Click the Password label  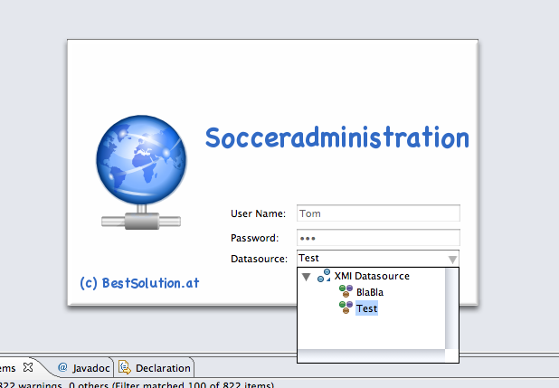tap(254, 238)
